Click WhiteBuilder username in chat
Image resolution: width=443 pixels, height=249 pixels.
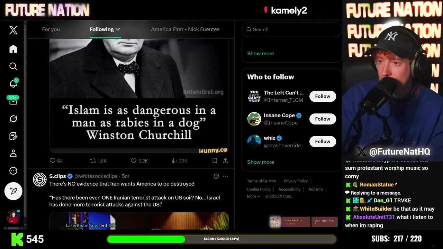click(x=376, y=209)
